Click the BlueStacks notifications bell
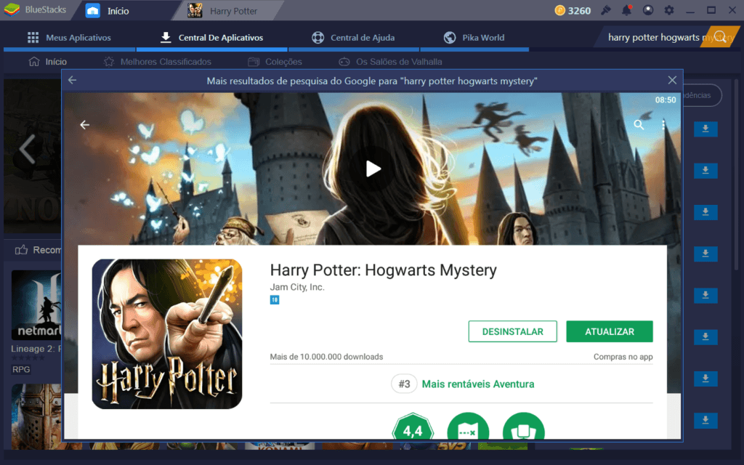This screenshot has height=465, width=744. 626,10
